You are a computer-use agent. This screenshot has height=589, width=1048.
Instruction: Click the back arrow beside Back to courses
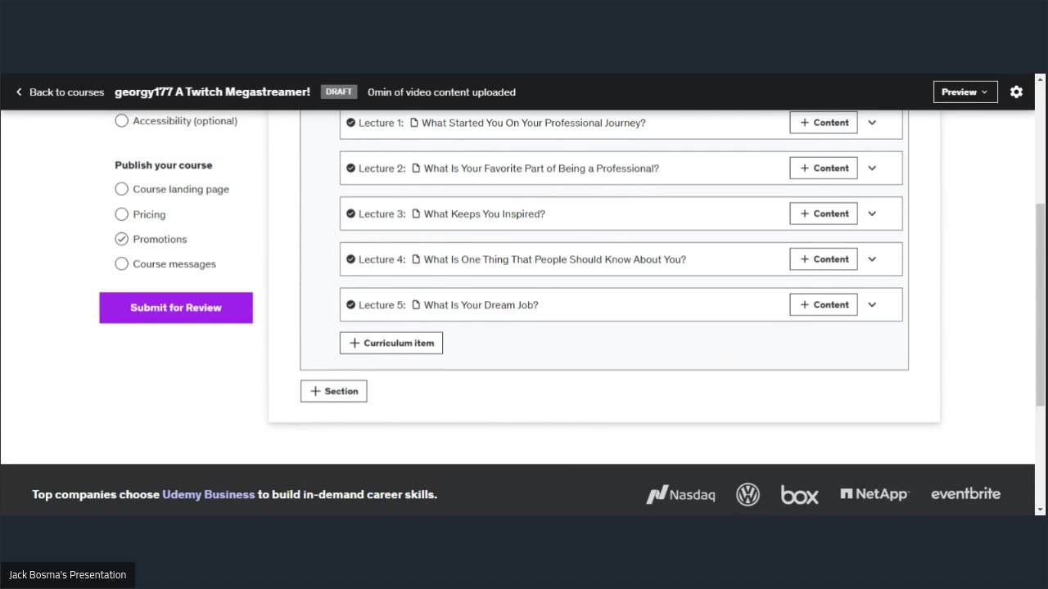19,92
